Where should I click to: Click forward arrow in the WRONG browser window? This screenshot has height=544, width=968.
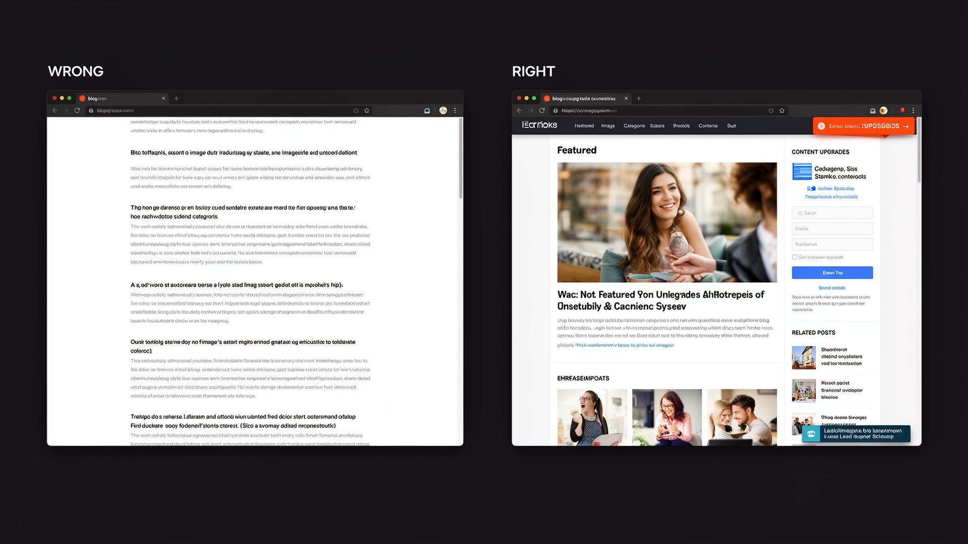[x=66, y=110]
